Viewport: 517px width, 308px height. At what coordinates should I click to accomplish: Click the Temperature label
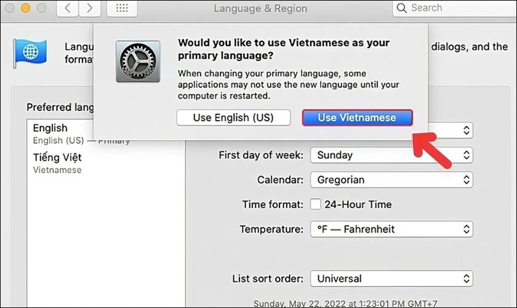click(x=271, y=229)
